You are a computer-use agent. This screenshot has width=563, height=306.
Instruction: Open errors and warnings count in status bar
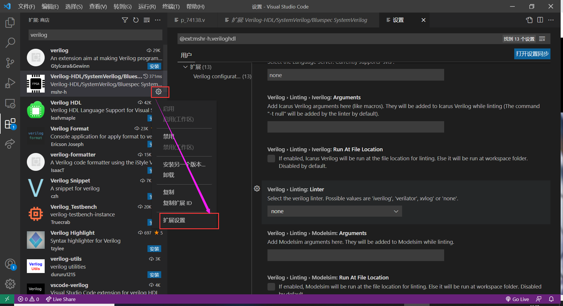[x=29, y=299]
